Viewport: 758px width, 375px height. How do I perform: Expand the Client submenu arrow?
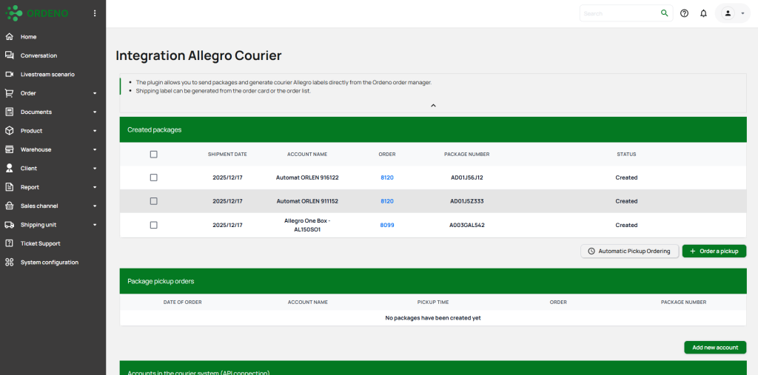[95, 169]
